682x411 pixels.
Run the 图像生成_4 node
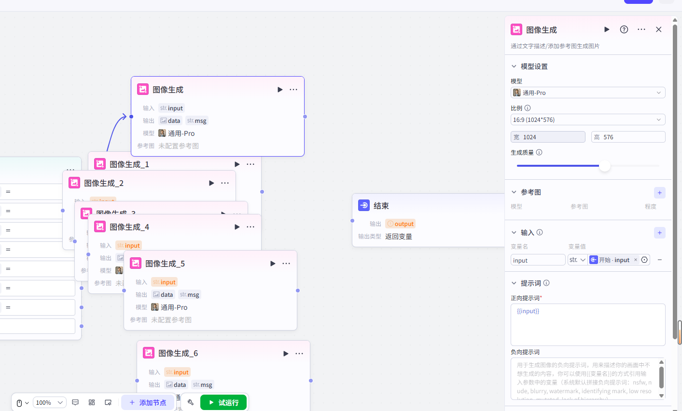point(237,227)
